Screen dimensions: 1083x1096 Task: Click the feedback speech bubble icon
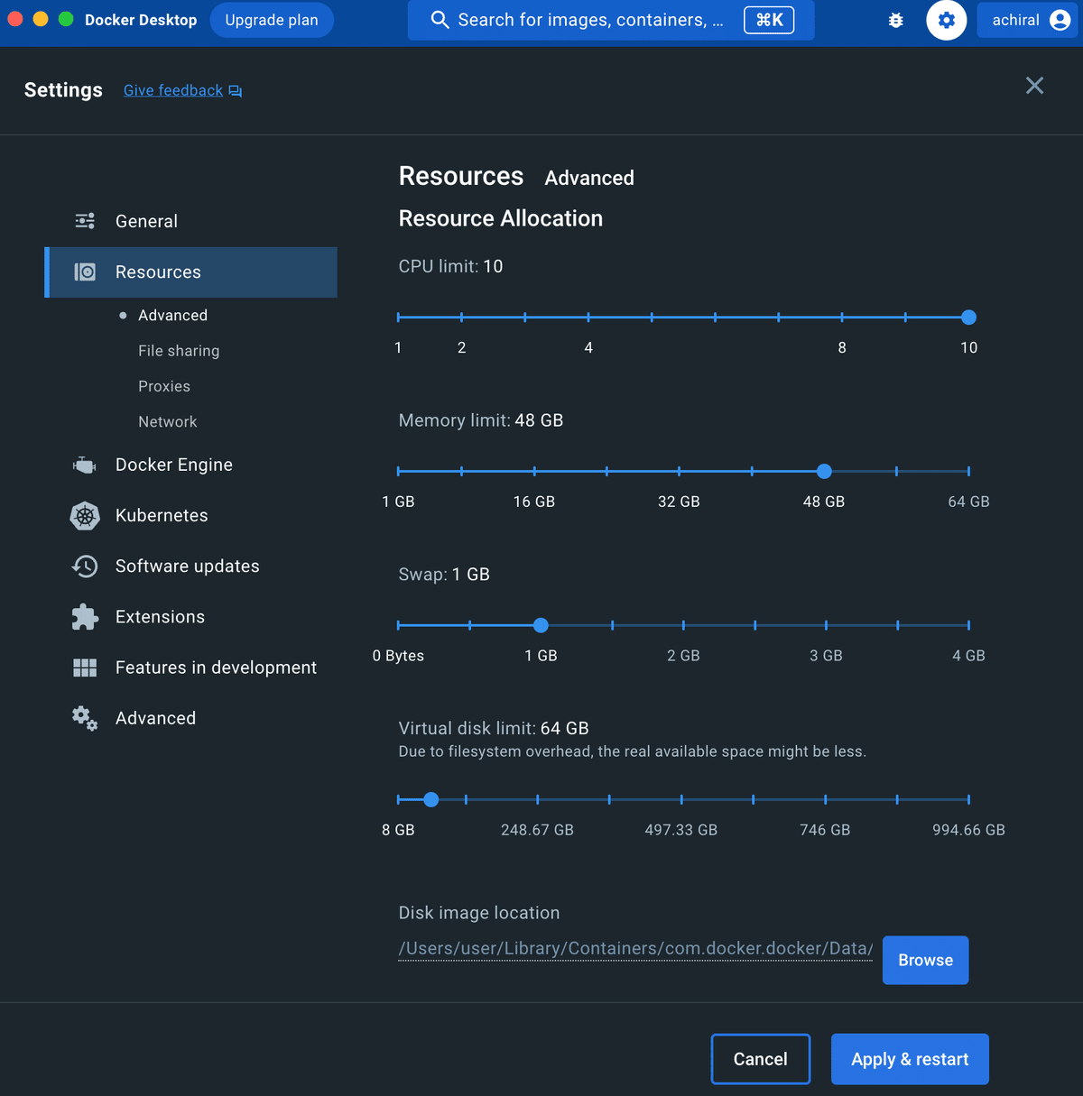[235, 91]
